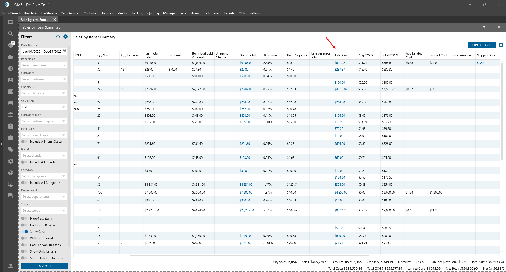Click the EXPORT EXCEL button
The image size is (506, 272).
pyautogui.click(x=481, y=45)
